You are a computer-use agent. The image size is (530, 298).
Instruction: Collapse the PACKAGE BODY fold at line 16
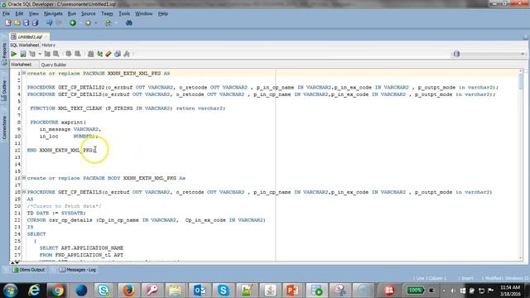(x=24, y=178)
